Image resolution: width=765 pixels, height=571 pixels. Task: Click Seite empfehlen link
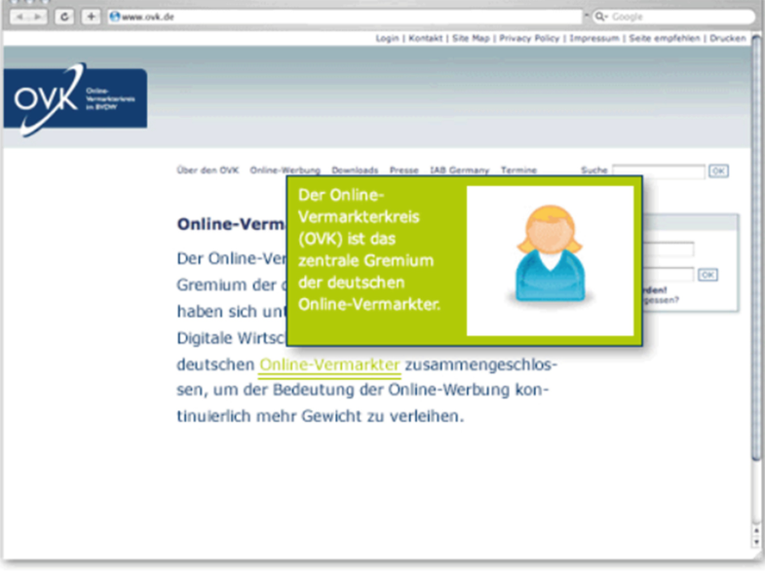[x=665, y=38]
